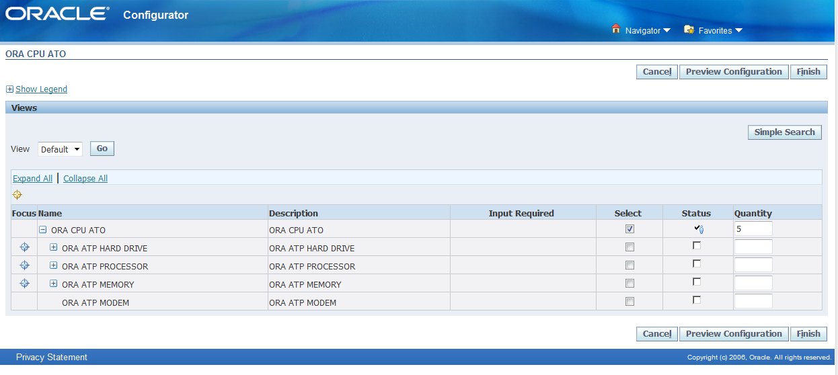Click the top Finish button
838x375 pixels.
808,72
